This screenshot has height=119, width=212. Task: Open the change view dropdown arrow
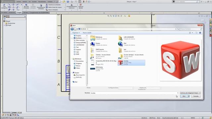click(x=192, y=33)
